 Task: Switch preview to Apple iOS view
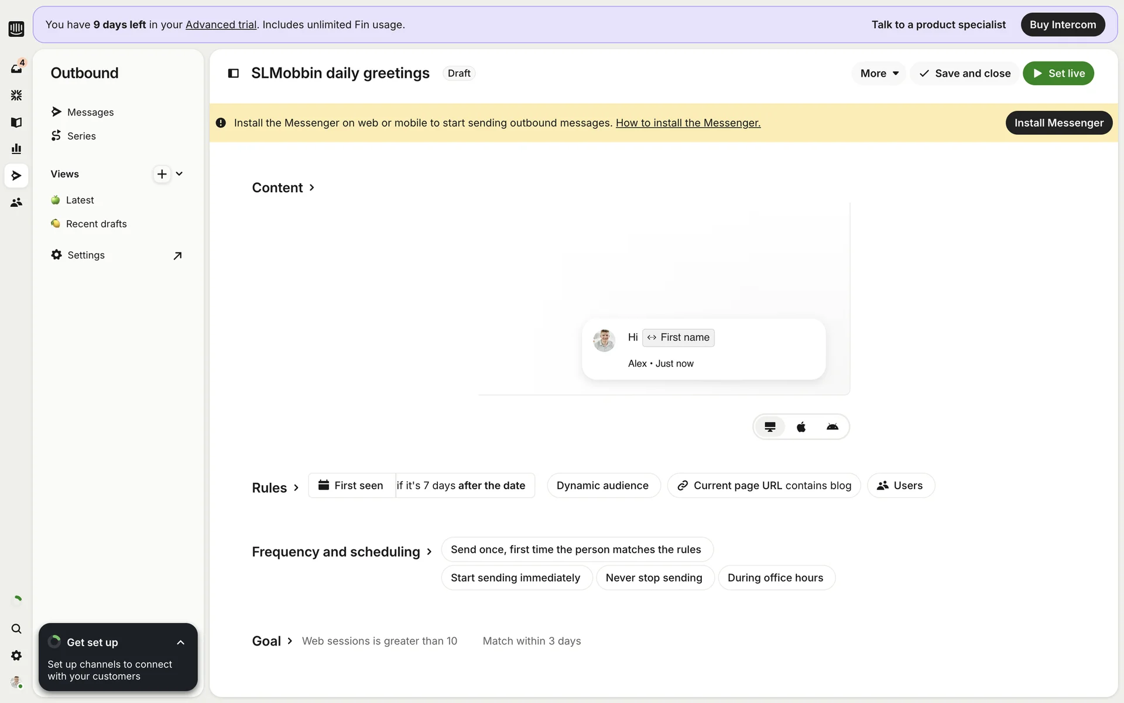point(801,426)
